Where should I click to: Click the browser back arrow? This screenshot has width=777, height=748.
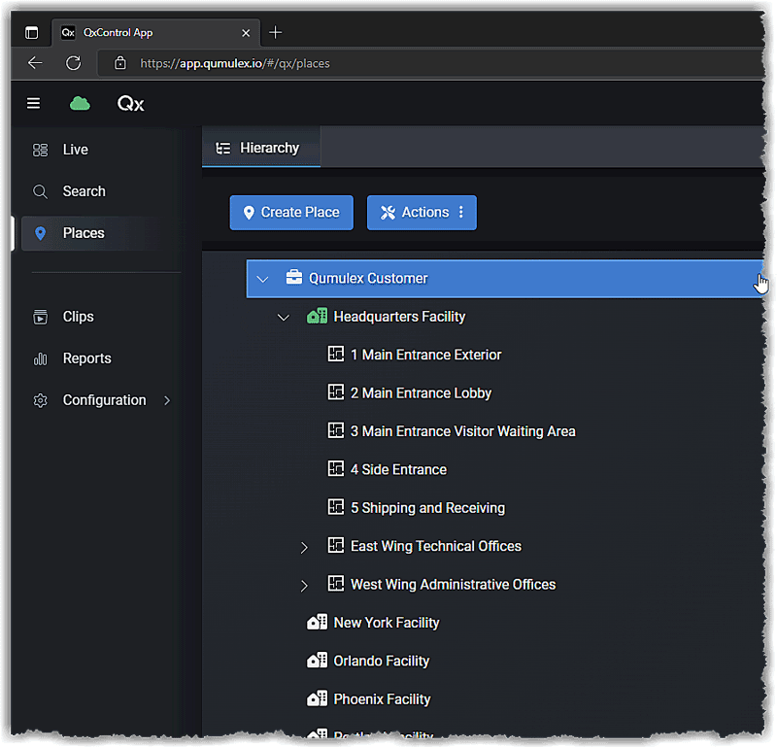35,63
